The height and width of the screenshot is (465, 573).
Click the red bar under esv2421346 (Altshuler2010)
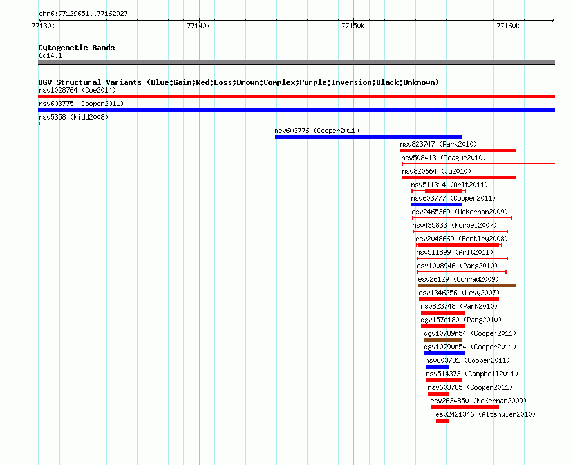(442, 421)
